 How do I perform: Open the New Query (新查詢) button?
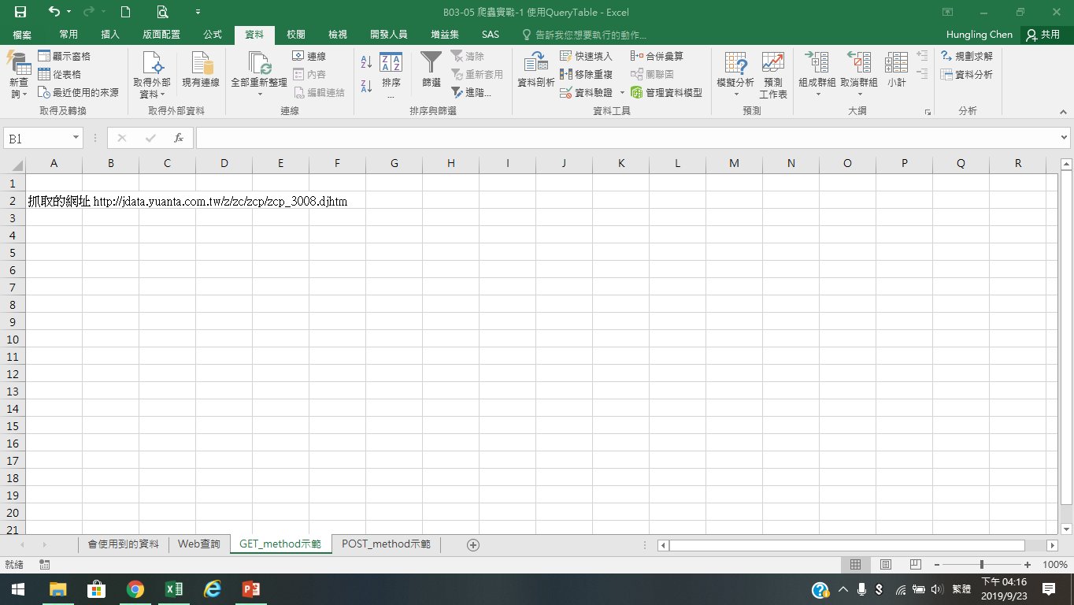18,74
